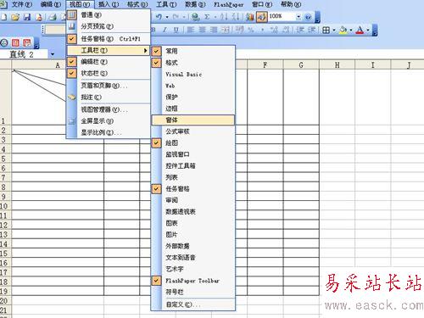This screenshot has height=318, width=424.
Task: Uncheck the 绘图 toolbar in the submenu
Action: (x=193, y=143)
